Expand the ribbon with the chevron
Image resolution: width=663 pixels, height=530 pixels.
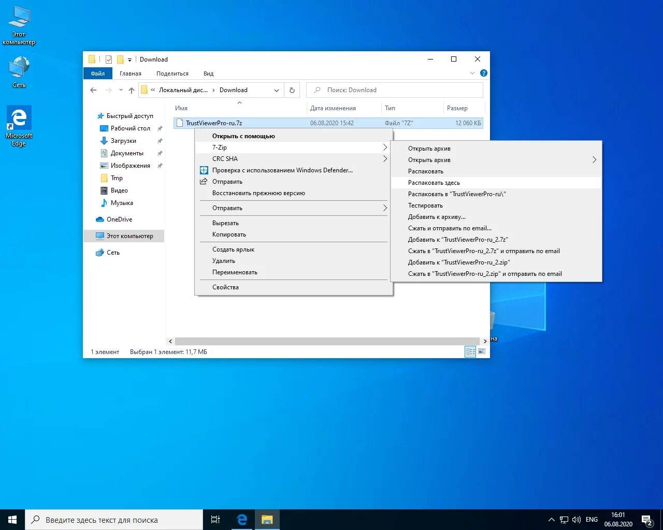point(472,73)
